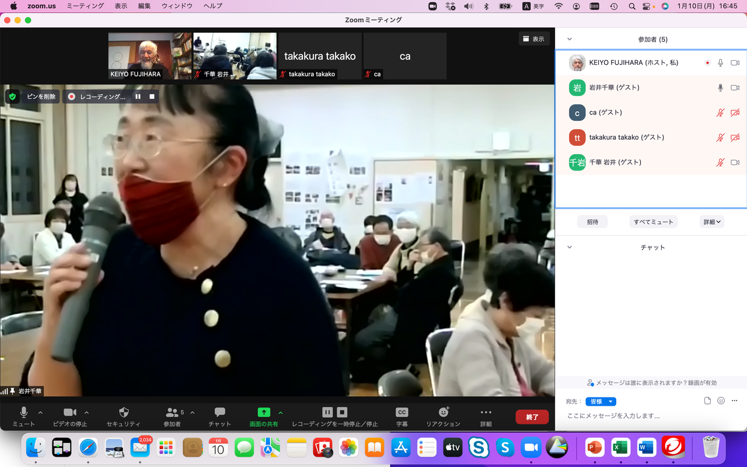The height and width of the screenshot is (467, 747).
Task: Open Spotlight search in the menu bar
Action: point(632,6)
